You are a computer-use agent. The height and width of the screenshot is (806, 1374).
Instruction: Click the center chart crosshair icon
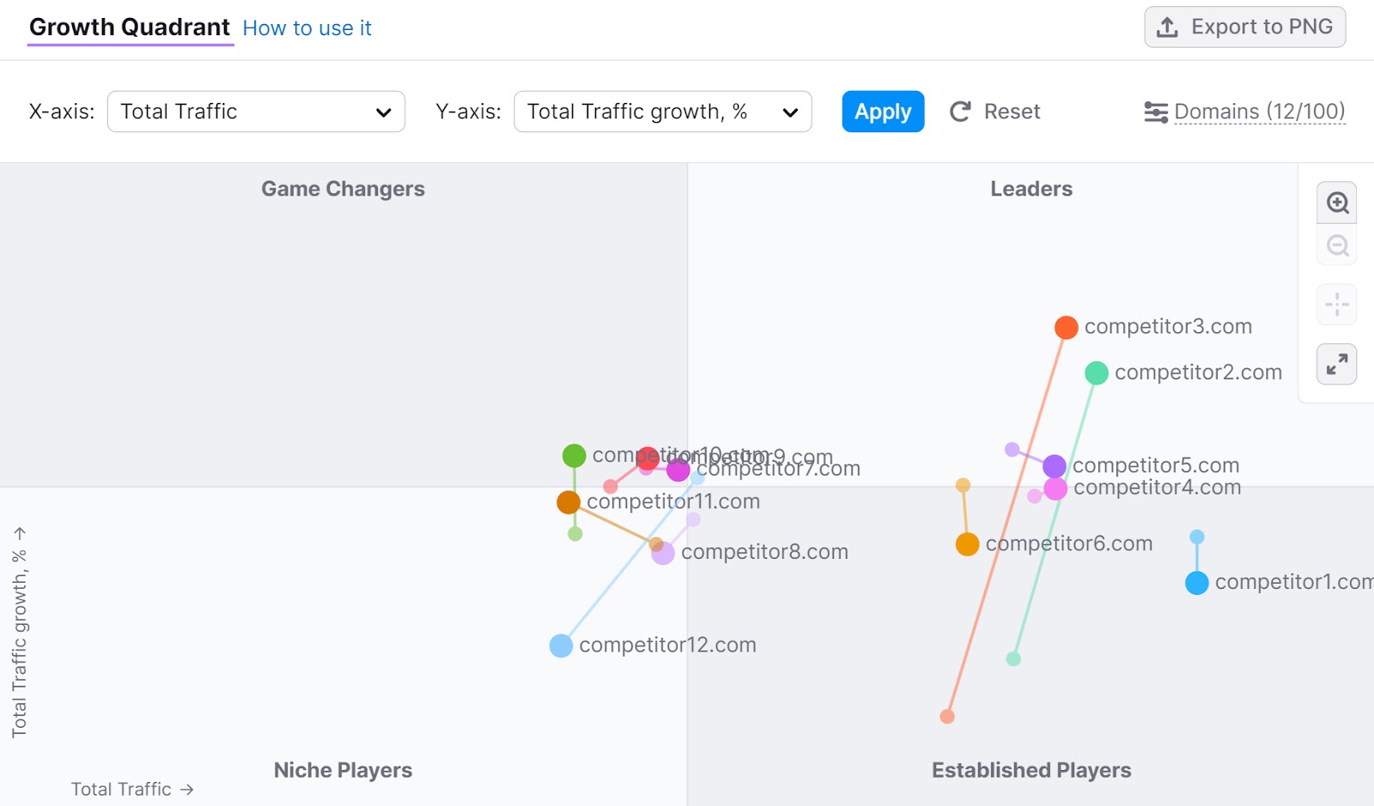(x=1336, y=305)
